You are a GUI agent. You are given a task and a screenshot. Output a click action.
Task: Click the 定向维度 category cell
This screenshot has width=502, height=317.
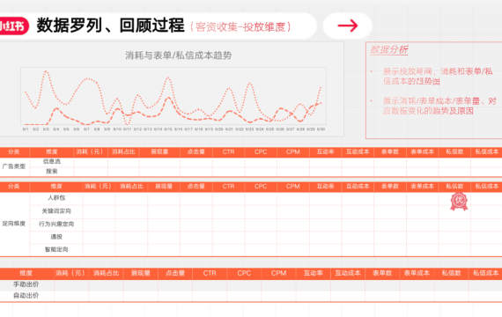pyautogui.click(x=14, y=224)
